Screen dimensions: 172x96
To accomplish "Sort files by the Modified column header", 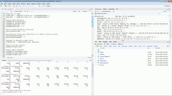I will point(157,48).
